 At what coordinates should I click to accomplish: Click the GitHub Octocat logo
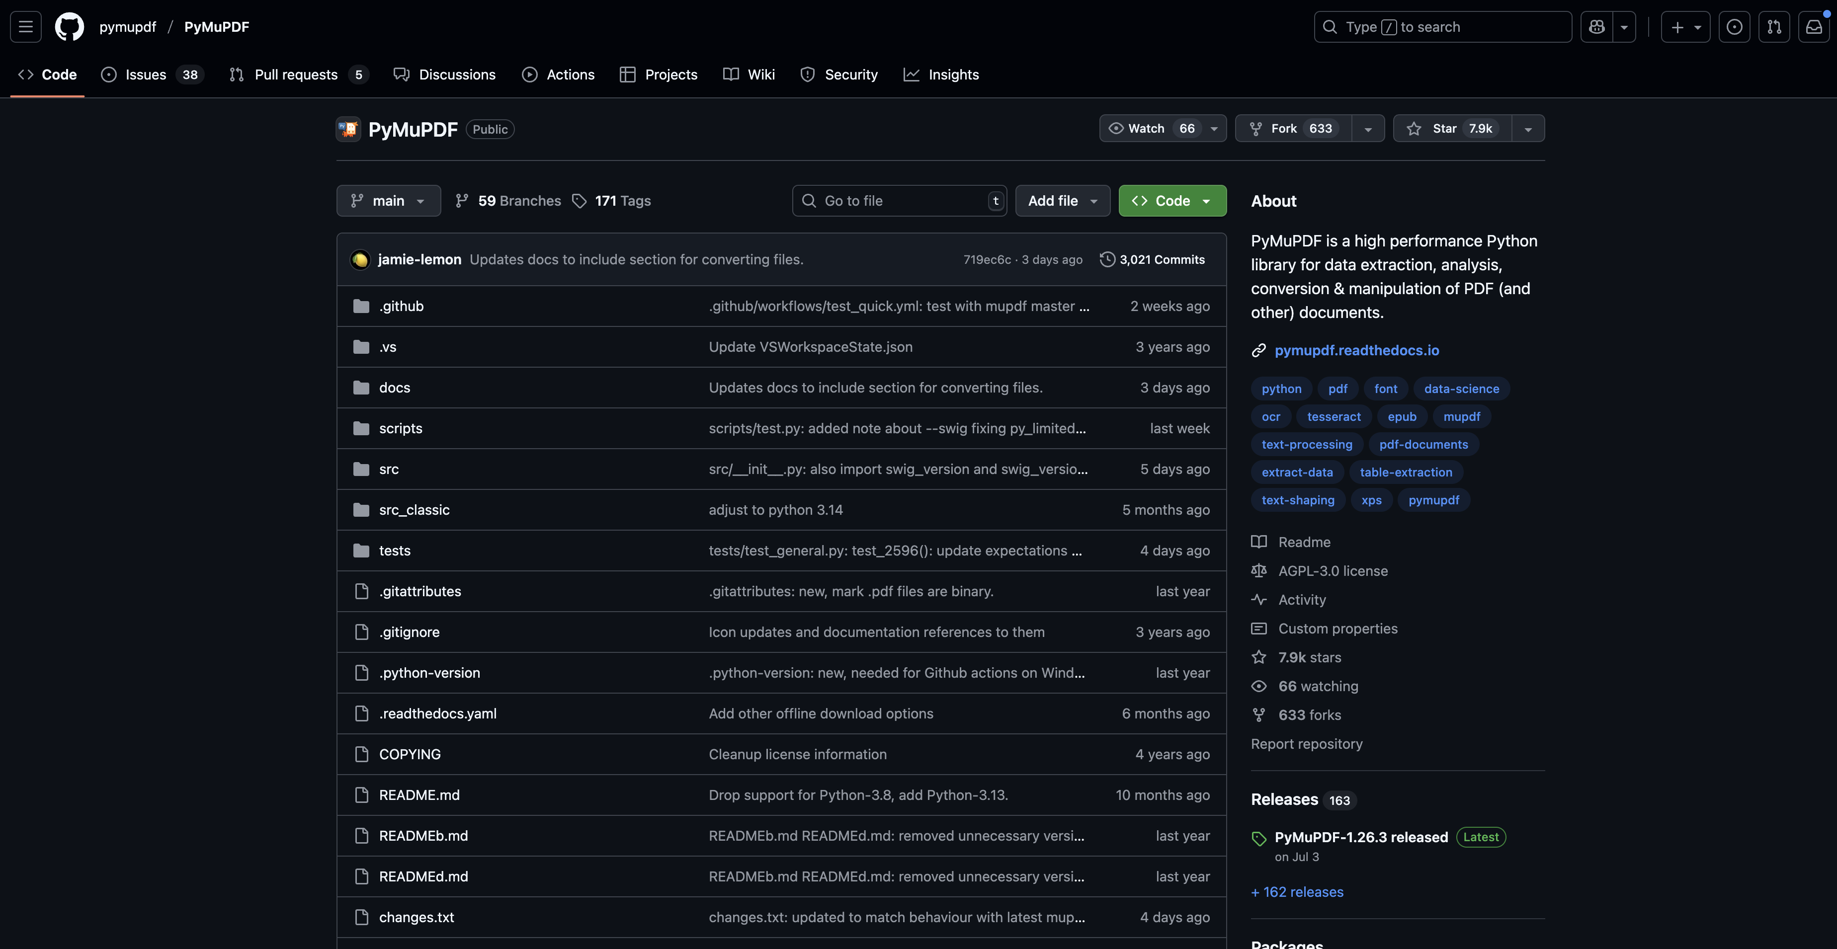(69, 27)
